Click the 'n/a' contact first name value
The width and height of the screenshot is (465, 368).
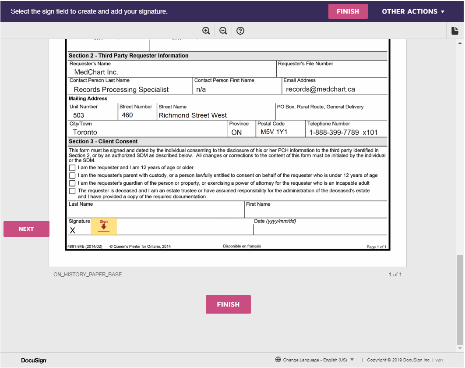(x=201, y=89)
